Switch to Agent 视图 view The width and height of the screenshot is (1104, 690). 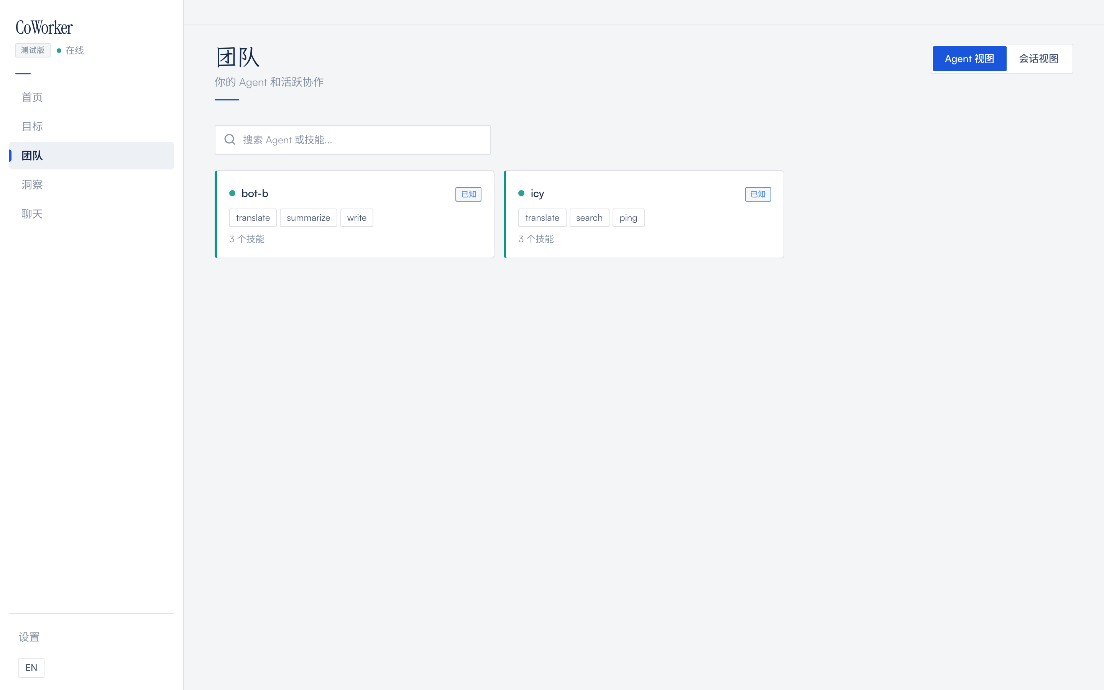[x=969, y=59]
